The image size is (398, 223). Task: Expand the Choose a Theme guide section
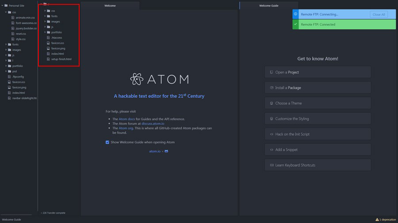[318, 103]
